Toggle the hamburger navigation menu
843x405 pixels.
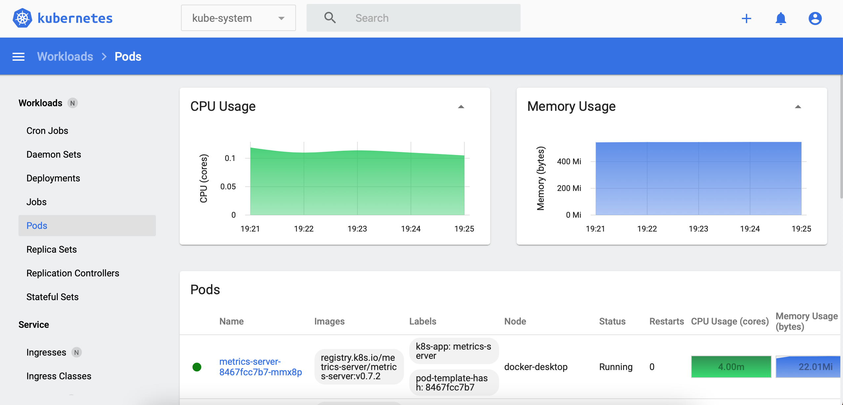[18, 57]
